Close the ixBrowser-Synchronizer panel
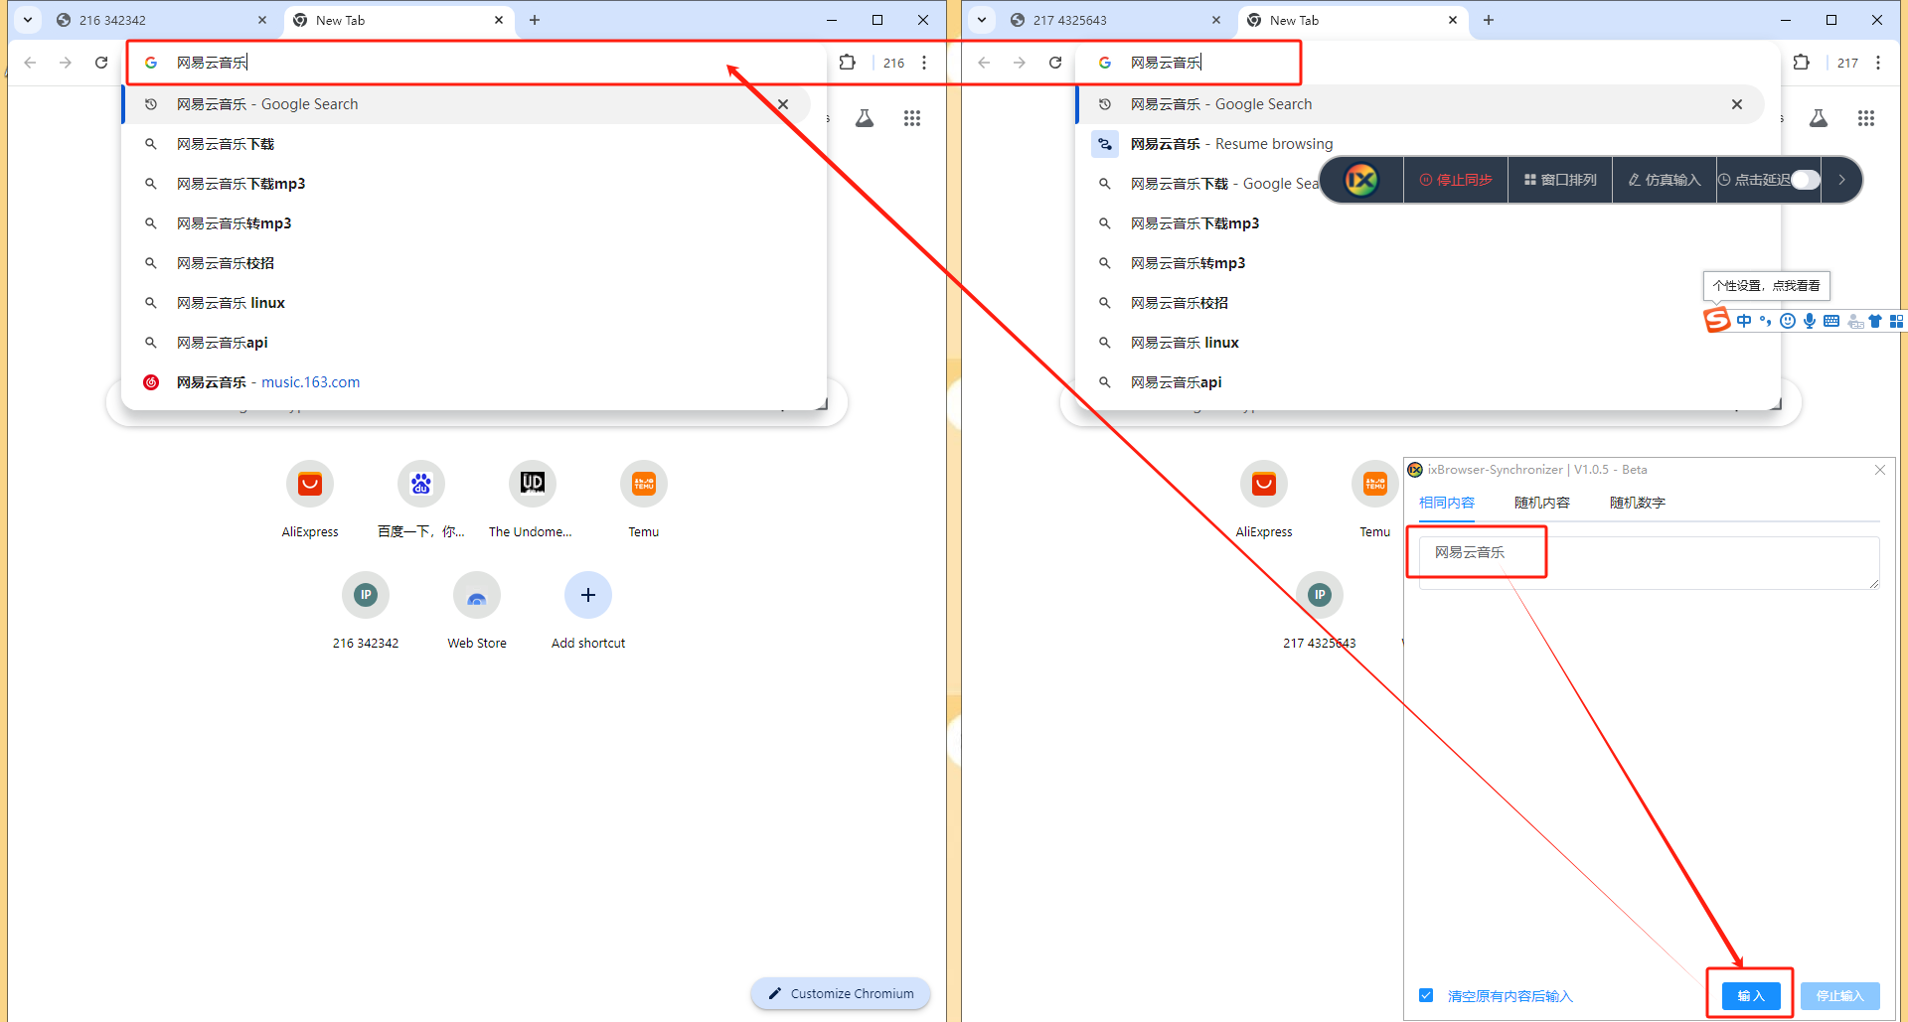The image size is (1908, 1022). (1879, 470)
